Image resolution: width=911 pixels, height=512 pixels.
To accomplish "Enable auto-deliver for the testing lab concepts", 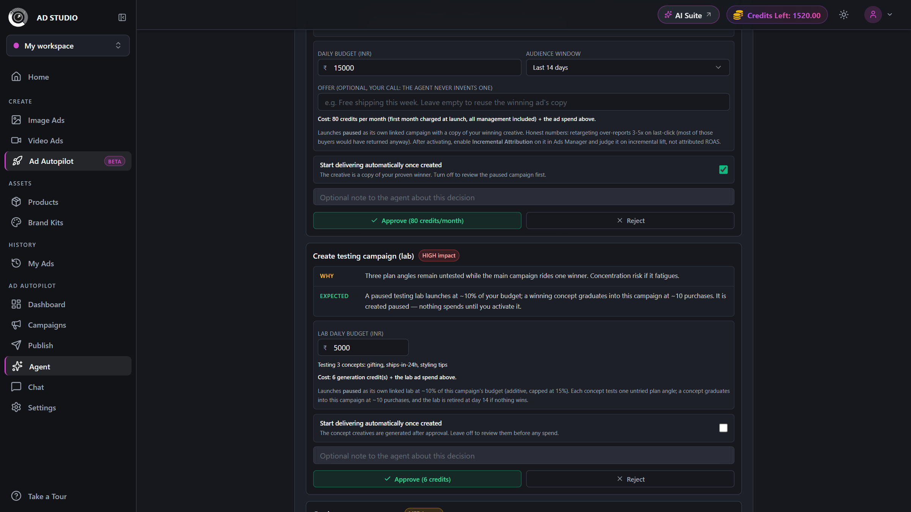I will click(723, 428).
